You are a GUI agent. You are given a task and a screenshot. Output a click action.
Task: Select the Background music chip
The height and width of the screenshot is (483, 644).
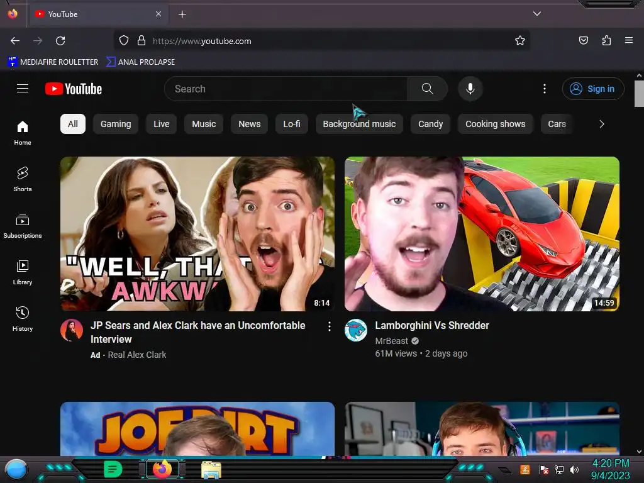(x=359, y=124)
